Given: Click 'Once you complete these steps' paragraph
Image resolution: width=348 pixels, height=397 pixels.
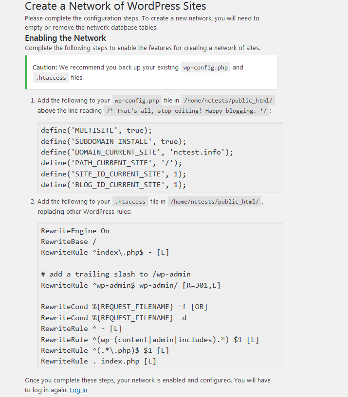Looking at the screenshot, I should (147, 385).
